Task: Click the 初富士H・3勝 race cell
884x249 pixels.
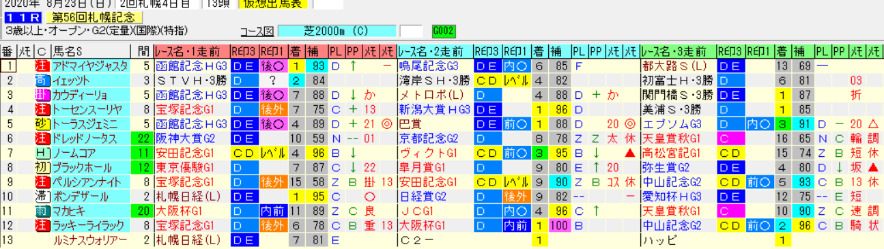Action: pyautogui.click(x=678, y=80)
